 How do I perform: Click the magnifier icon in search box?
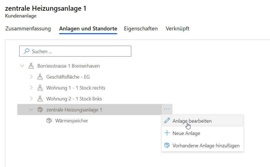[26, 51]
